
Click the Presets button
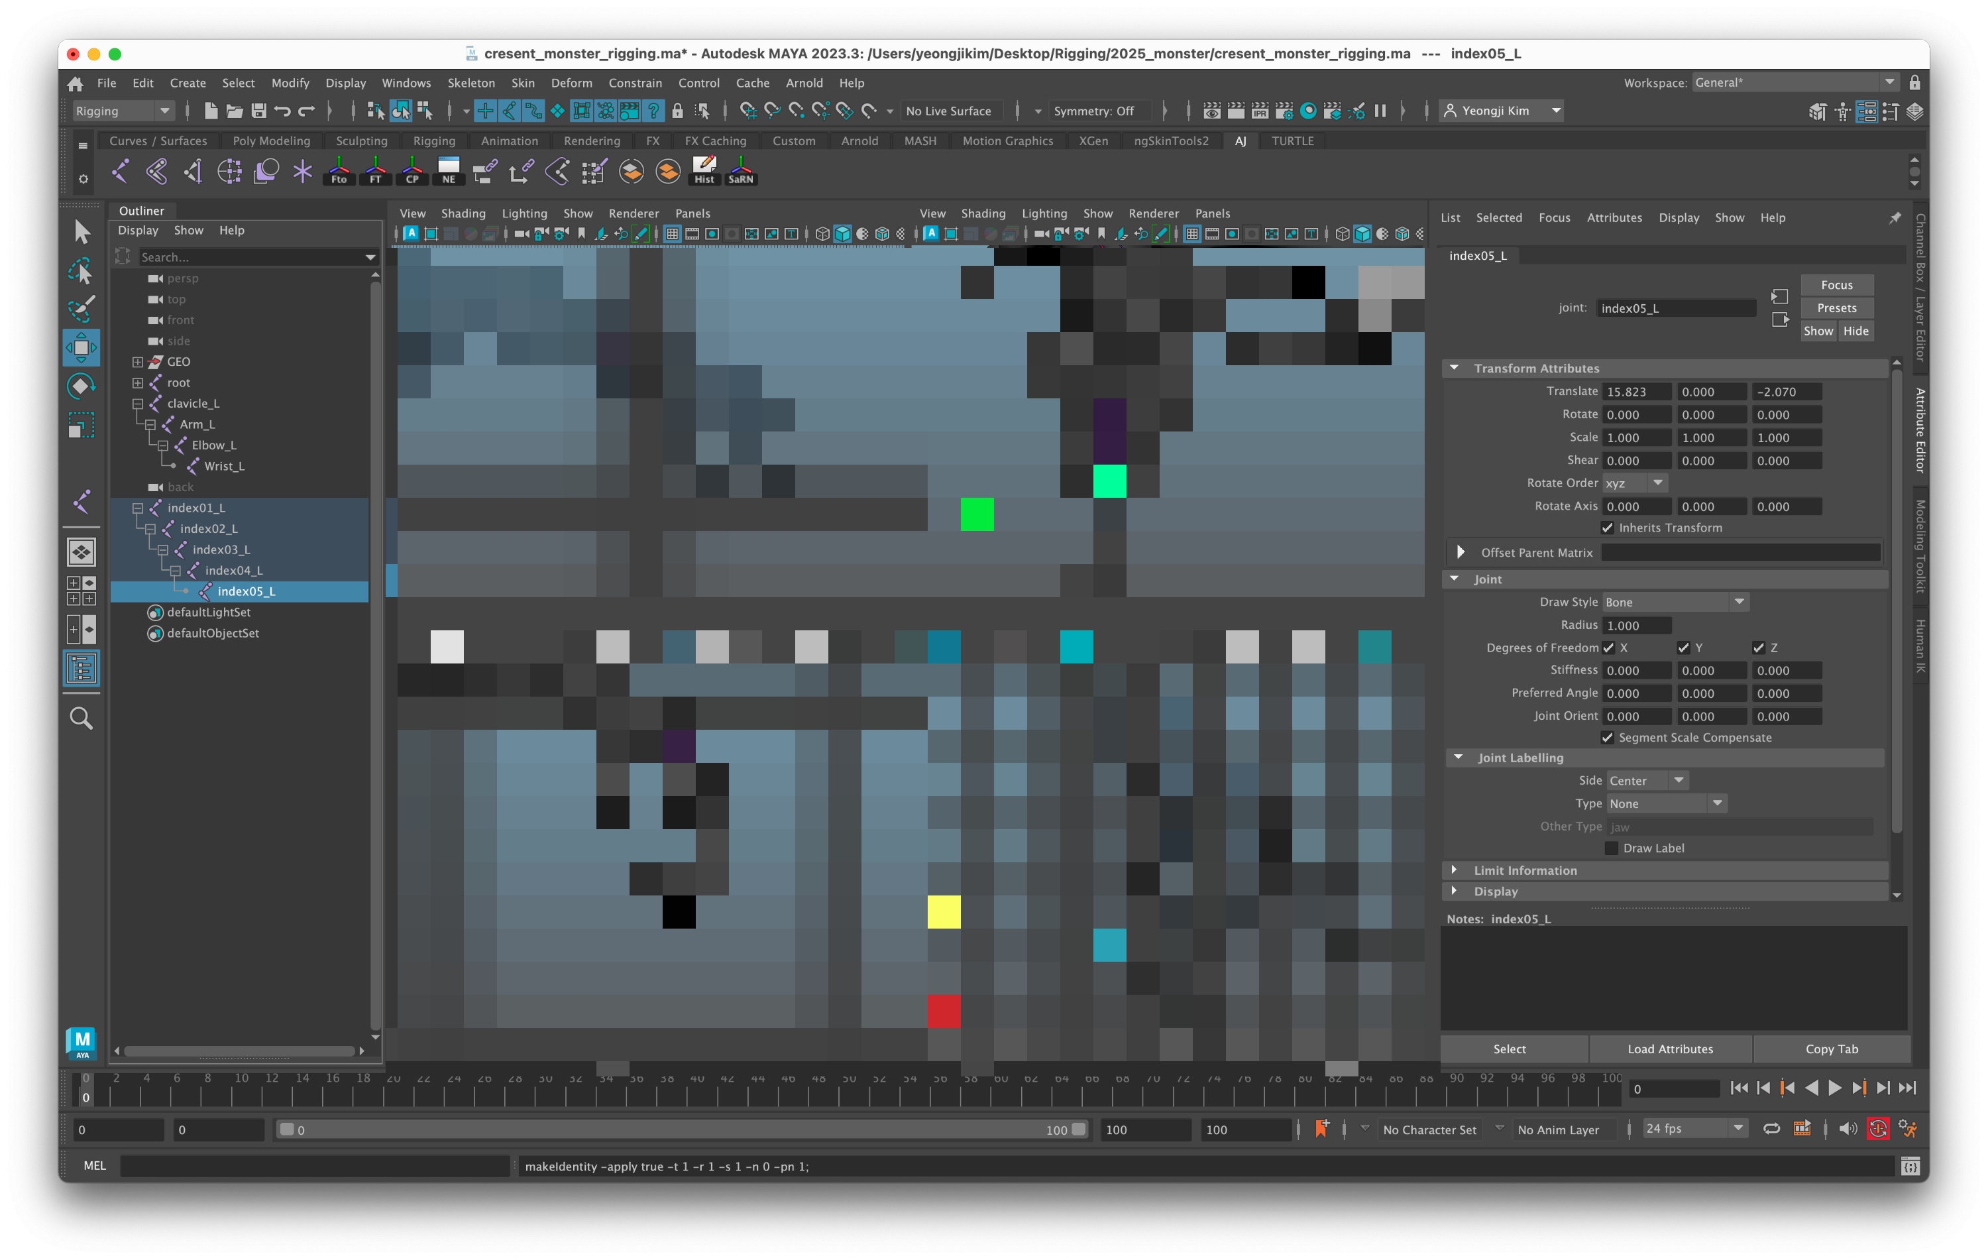click(1836, 308)
